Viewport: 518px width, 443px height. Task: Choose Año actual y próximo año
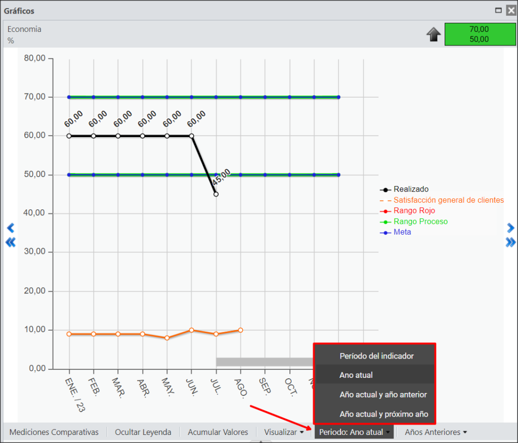[x=375, y=414]
